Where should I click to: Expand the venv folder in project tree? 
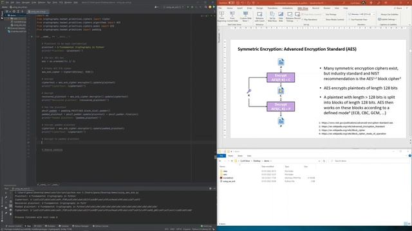pyautogui.click(x=8, y=19)
